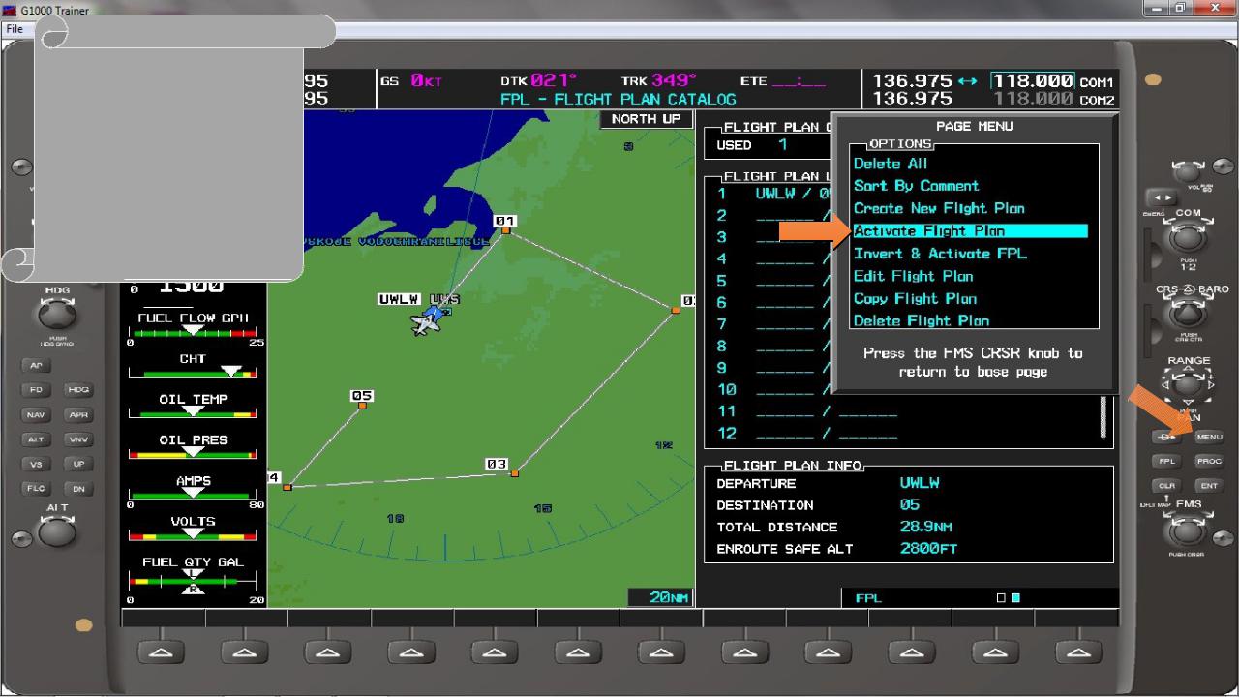Toggle the ALT hold mode key
The height and width of the screenshot is (697, 1239).
(35, 439)
